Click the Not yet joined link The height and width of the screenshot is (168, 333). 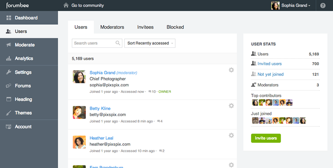pos(271,74)
